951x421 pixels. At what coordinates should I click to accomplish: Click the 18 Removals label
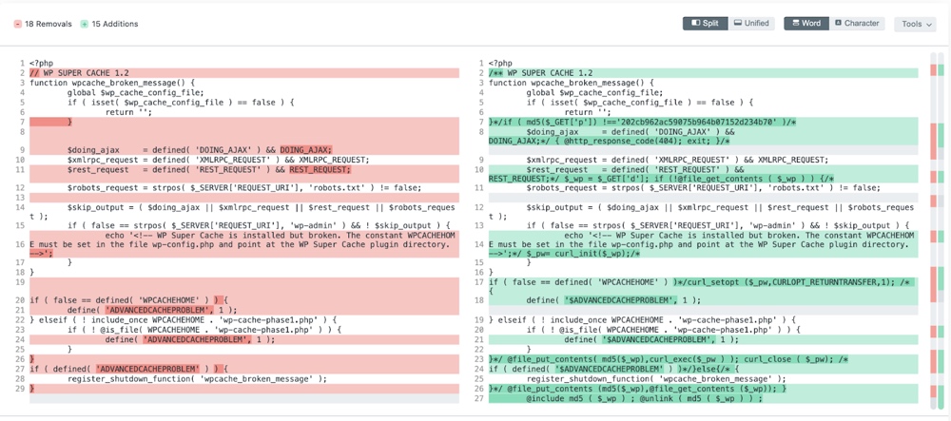(x=48, y=24)
